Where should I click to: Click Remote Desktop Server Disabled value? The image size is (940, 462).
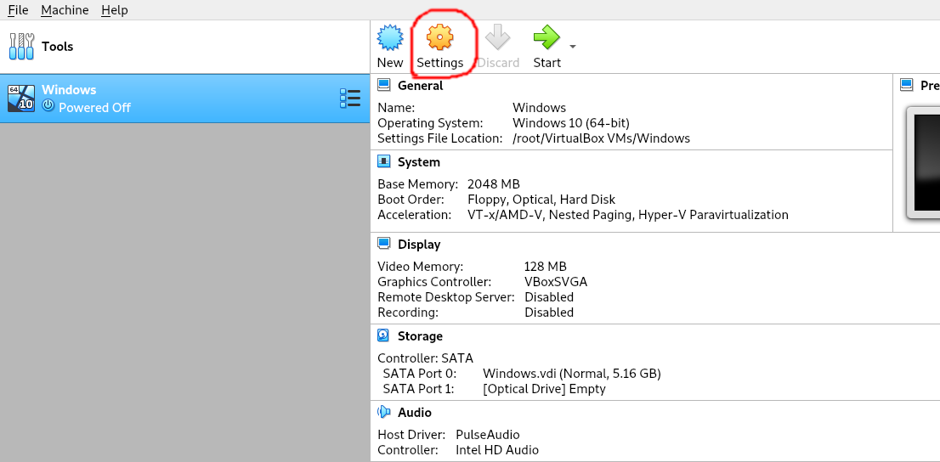[x=549, y=297]
